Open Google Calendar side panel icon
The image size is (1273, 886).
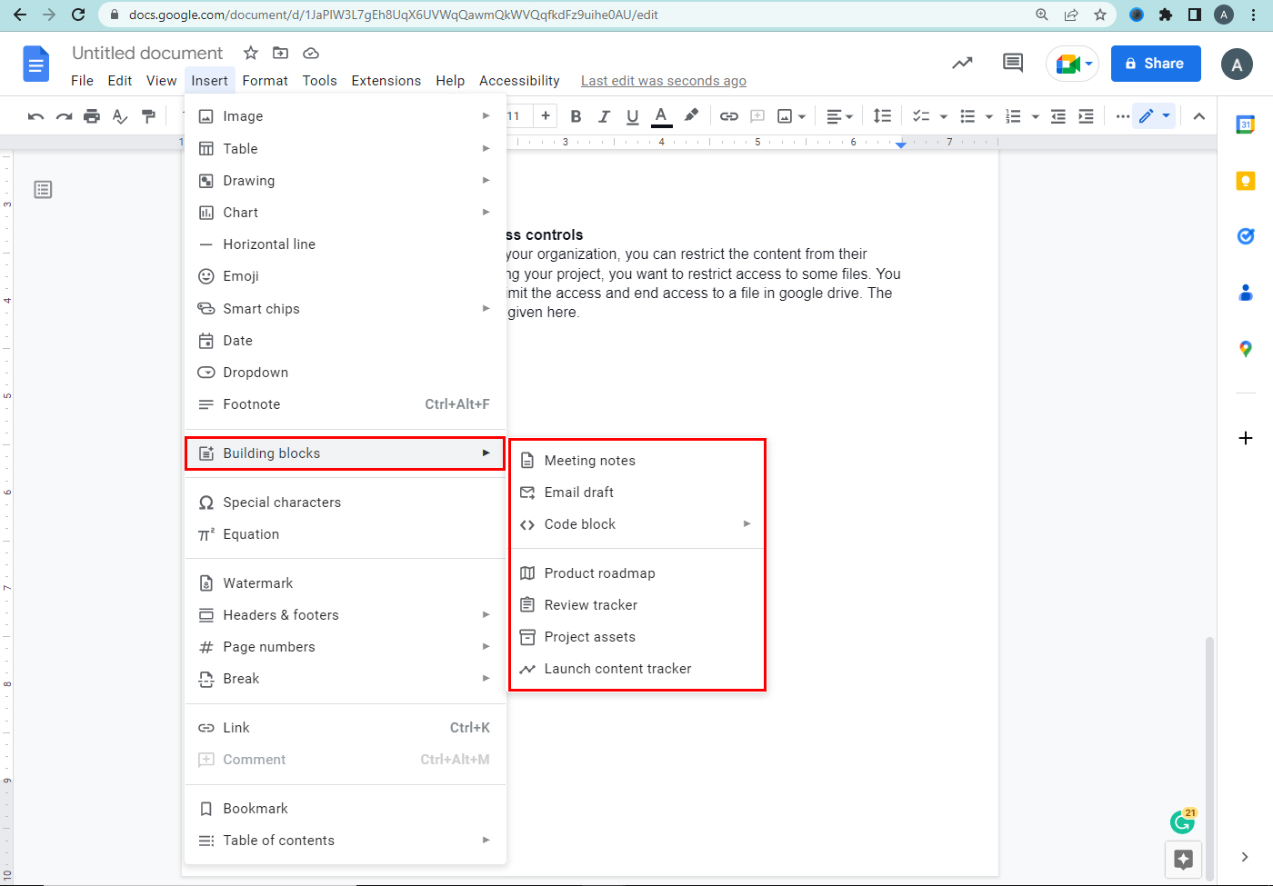[x=1245, y=124]
